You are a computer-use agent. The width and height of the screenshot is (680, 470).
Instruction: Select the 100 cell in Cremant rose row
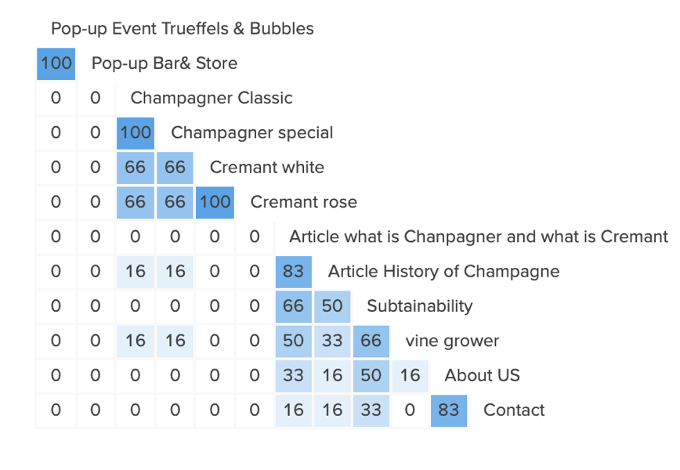click(215, 202)
